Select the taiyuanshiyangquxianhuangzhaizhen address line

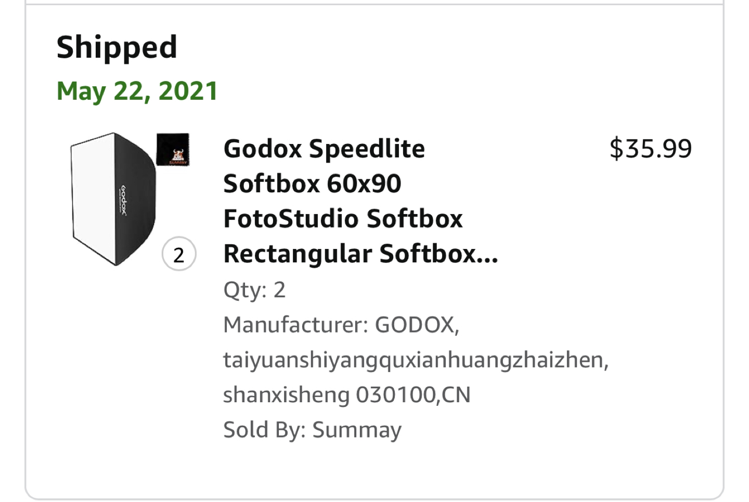416,360
